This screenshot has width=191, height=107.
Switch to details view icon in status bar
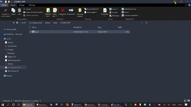point(185,101)
